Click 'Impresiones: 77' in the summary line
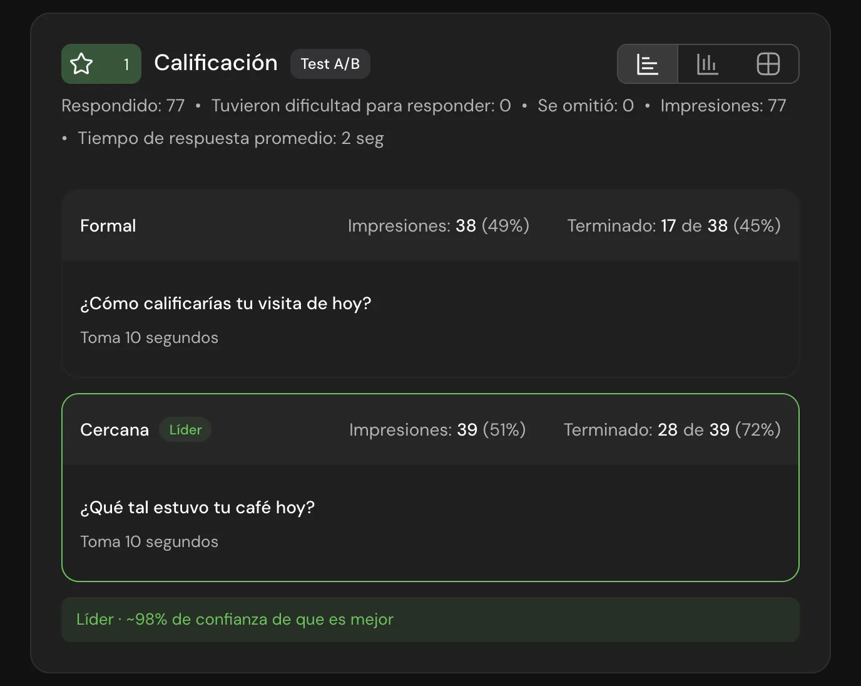The image size is (861, 686). coord(723,106)
